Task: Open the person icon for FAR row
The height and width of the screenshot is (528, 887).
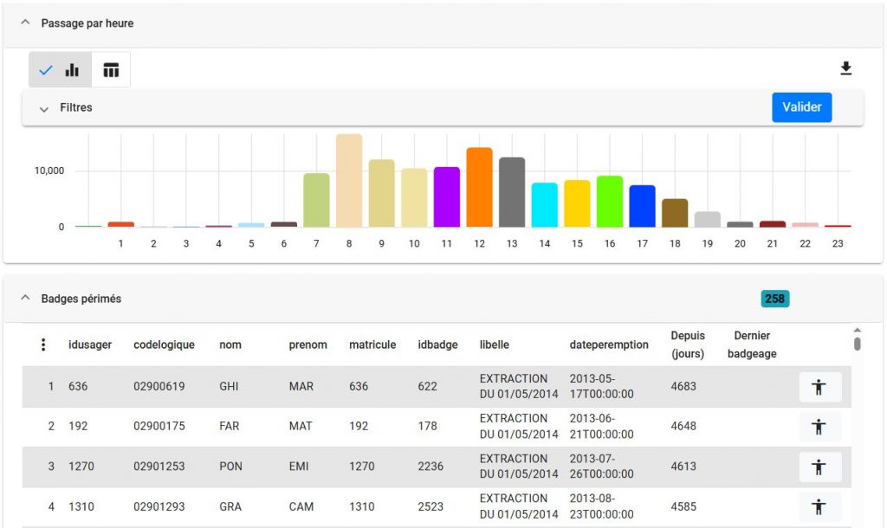Action: tap(819, 427)
